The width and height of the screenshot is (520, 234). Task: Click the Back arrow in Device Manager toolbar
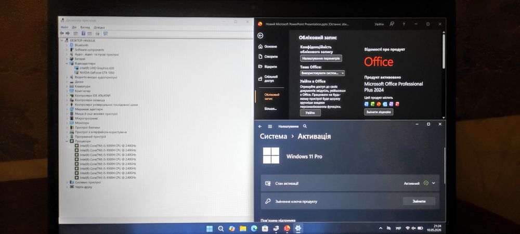pyautogui.click(x=62, y=33)
